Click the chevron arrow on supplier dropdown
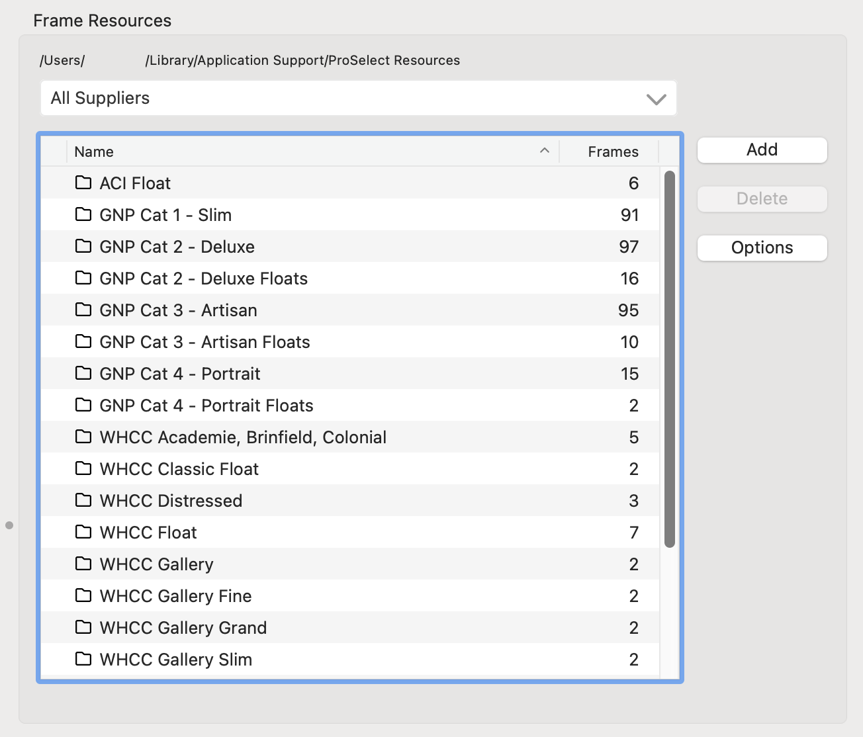Viewport: 863px width, 737px height. click(x=656, y=99)
